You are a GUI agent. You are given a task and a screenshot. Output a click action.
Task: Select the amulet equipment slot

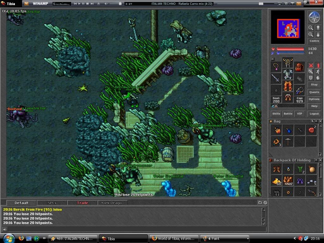pyautogui.click(x=276, y=67)
